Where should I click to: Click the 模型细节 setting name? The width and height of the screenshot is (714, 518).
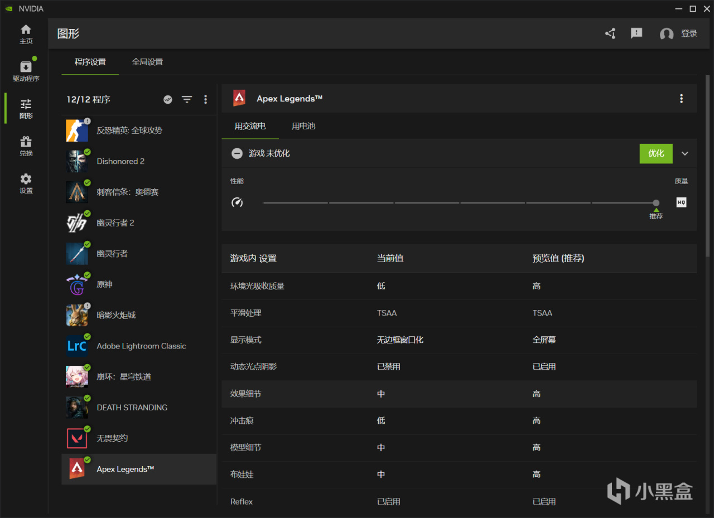coord(246,447)
